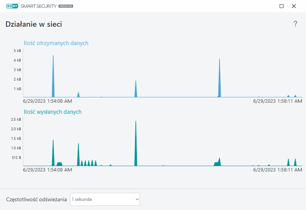Open help with the question mark icon
This screenshot has width=306, height=210.
[x=295, y=24]
